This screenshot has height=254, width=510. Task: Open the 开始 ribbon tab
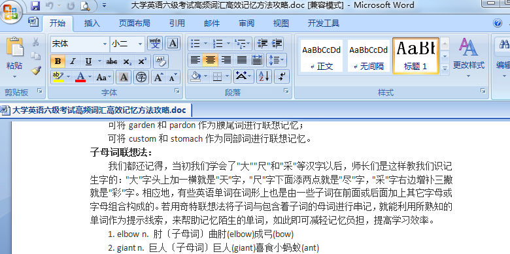point(58,23)
